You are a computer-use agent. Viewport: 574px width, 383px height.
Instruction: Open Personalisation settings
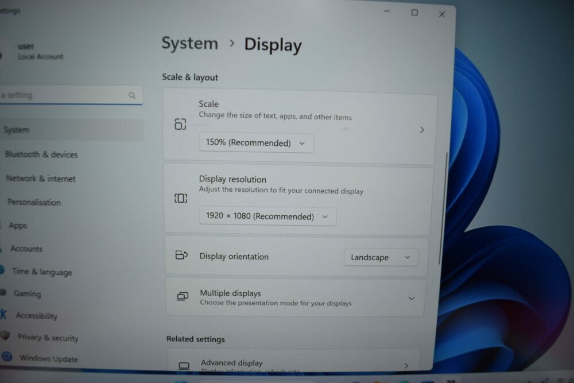pos(34,203)
